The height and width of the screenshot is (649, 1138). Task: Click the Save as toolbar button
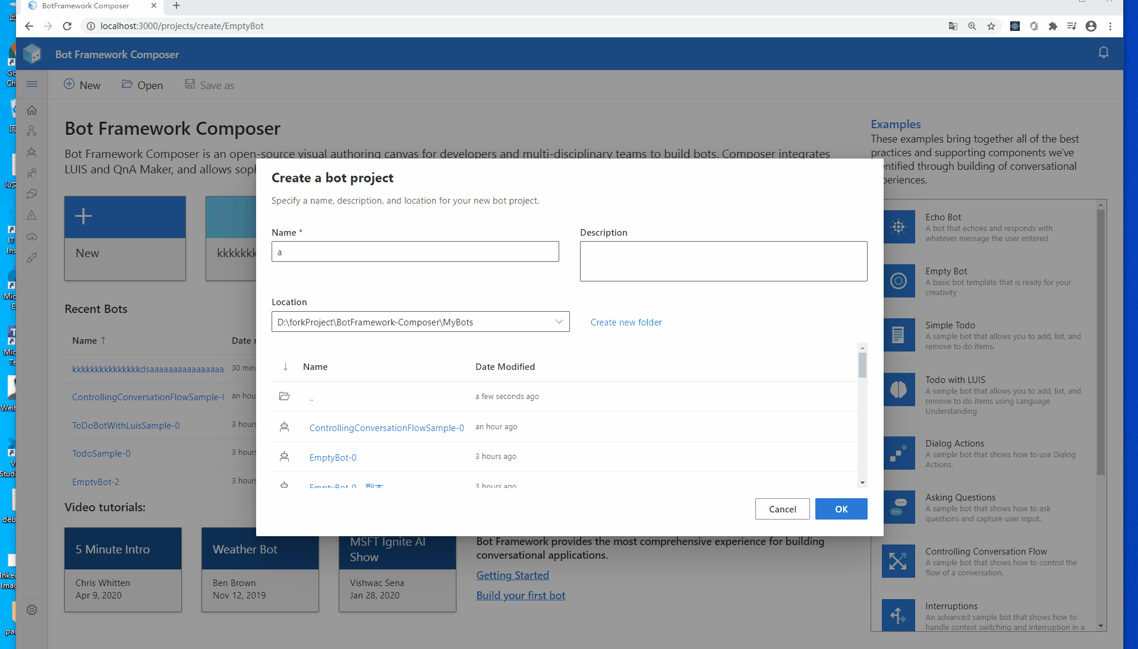209,85
